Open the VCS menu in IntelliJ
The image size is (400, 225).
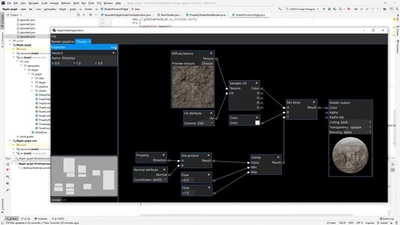pyautogui.click(x=99, y=3)
